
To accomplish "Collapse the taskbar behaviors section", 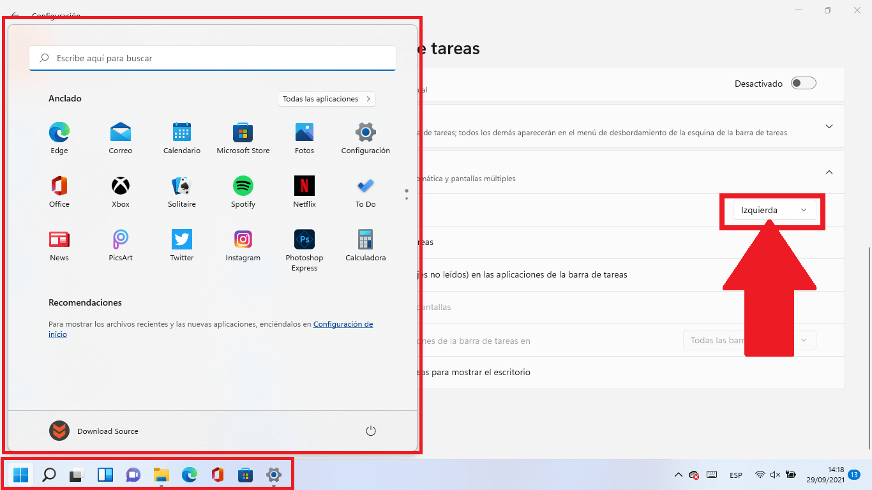I will pos(829,172).
